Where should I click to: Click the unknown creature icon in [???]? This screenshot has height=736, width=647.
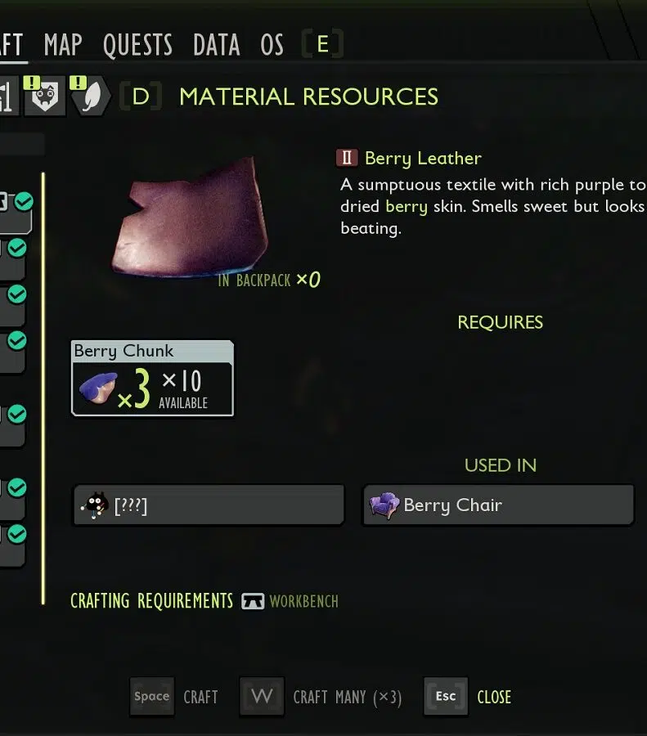[x=94, y=505]
